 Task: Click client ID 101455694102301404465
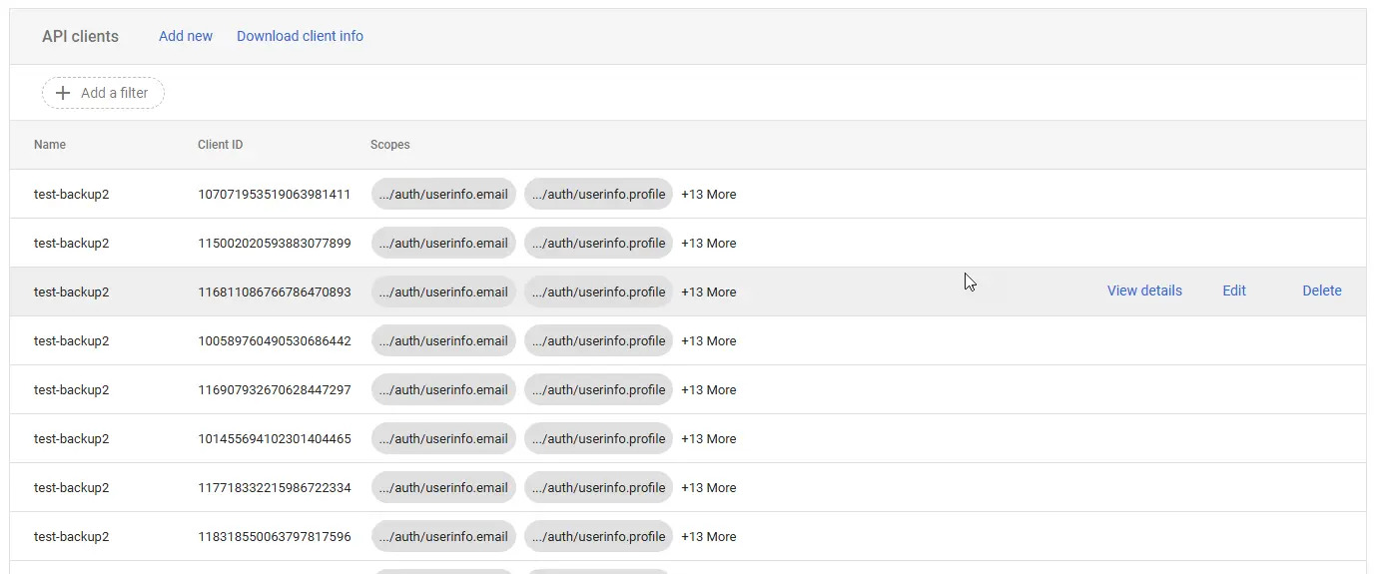275,439
